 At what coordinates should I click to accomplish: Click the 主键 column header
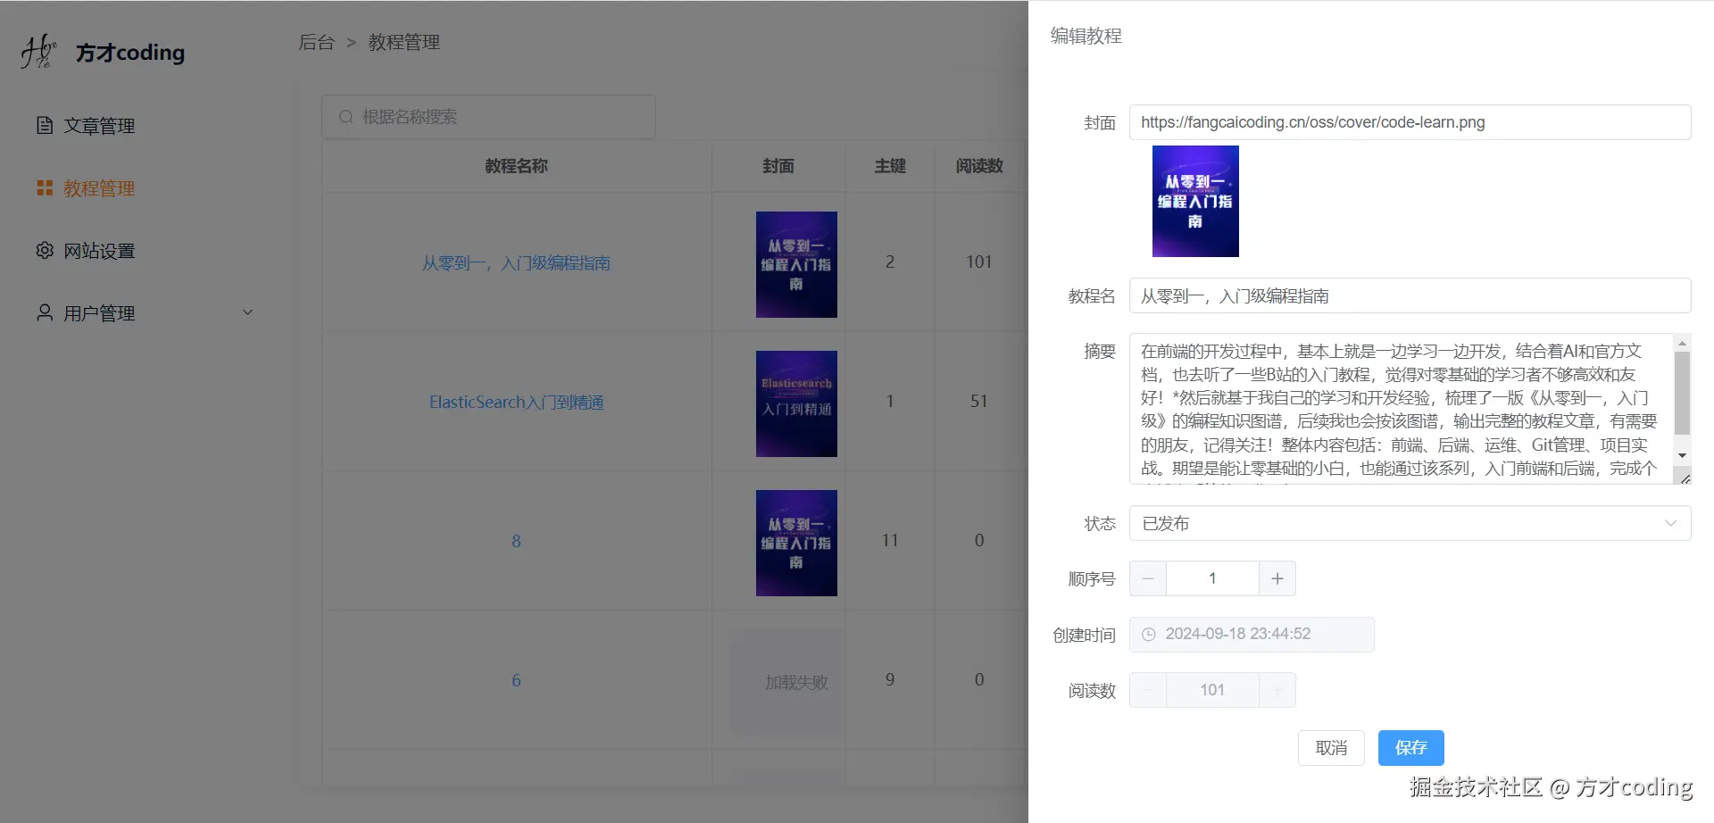point(890,166)
